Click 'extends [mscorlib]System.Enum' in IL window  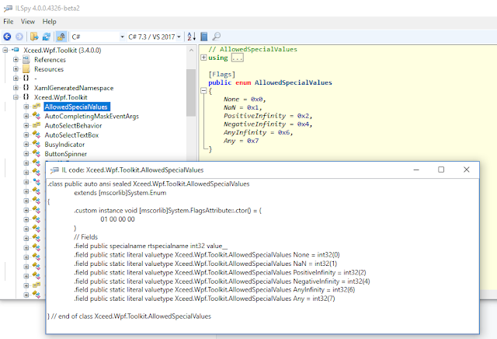click(120, 193)
